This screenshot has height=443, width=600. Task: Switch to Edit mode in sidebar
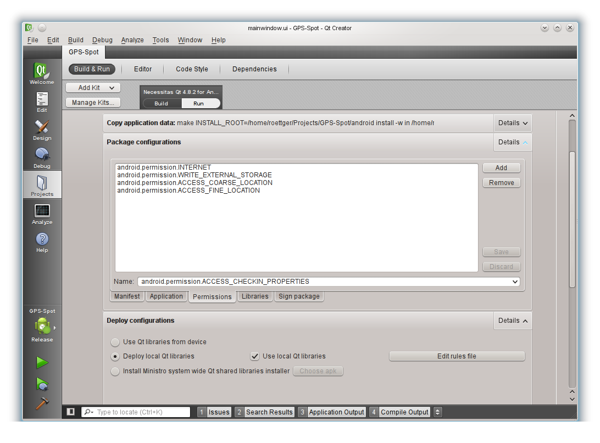point(42,102)
